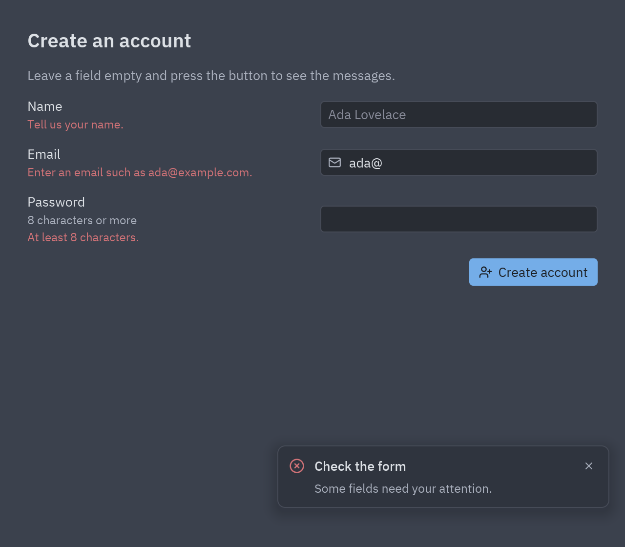Click the Password field label
This screenshot has height=547, width=625.
(x=56, y=202)
